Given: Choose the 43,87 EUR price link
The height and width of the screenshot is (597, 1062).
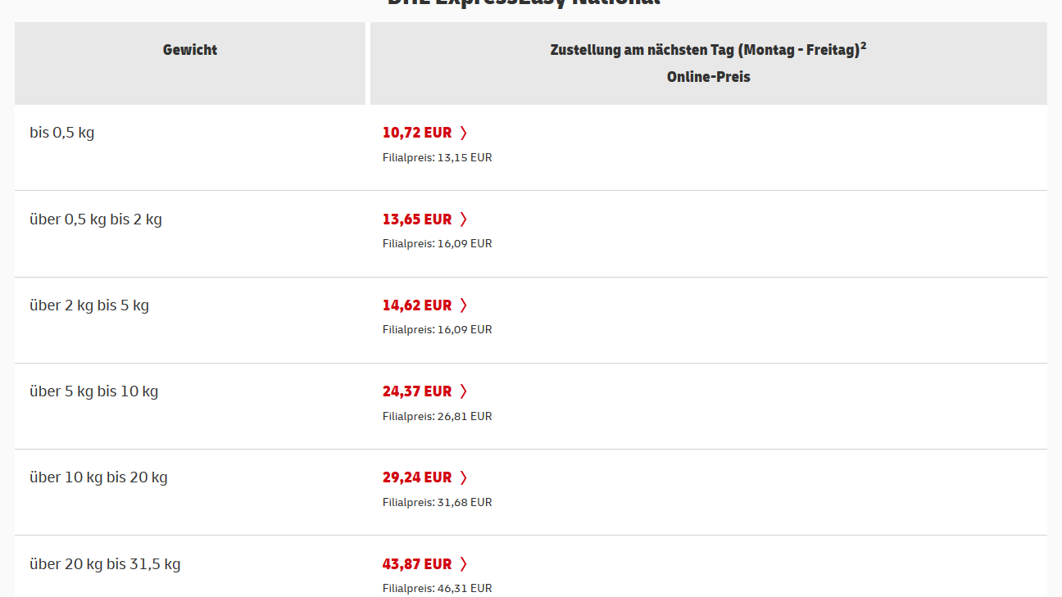Looking at the screenshot, I should (x=417, y=564).
